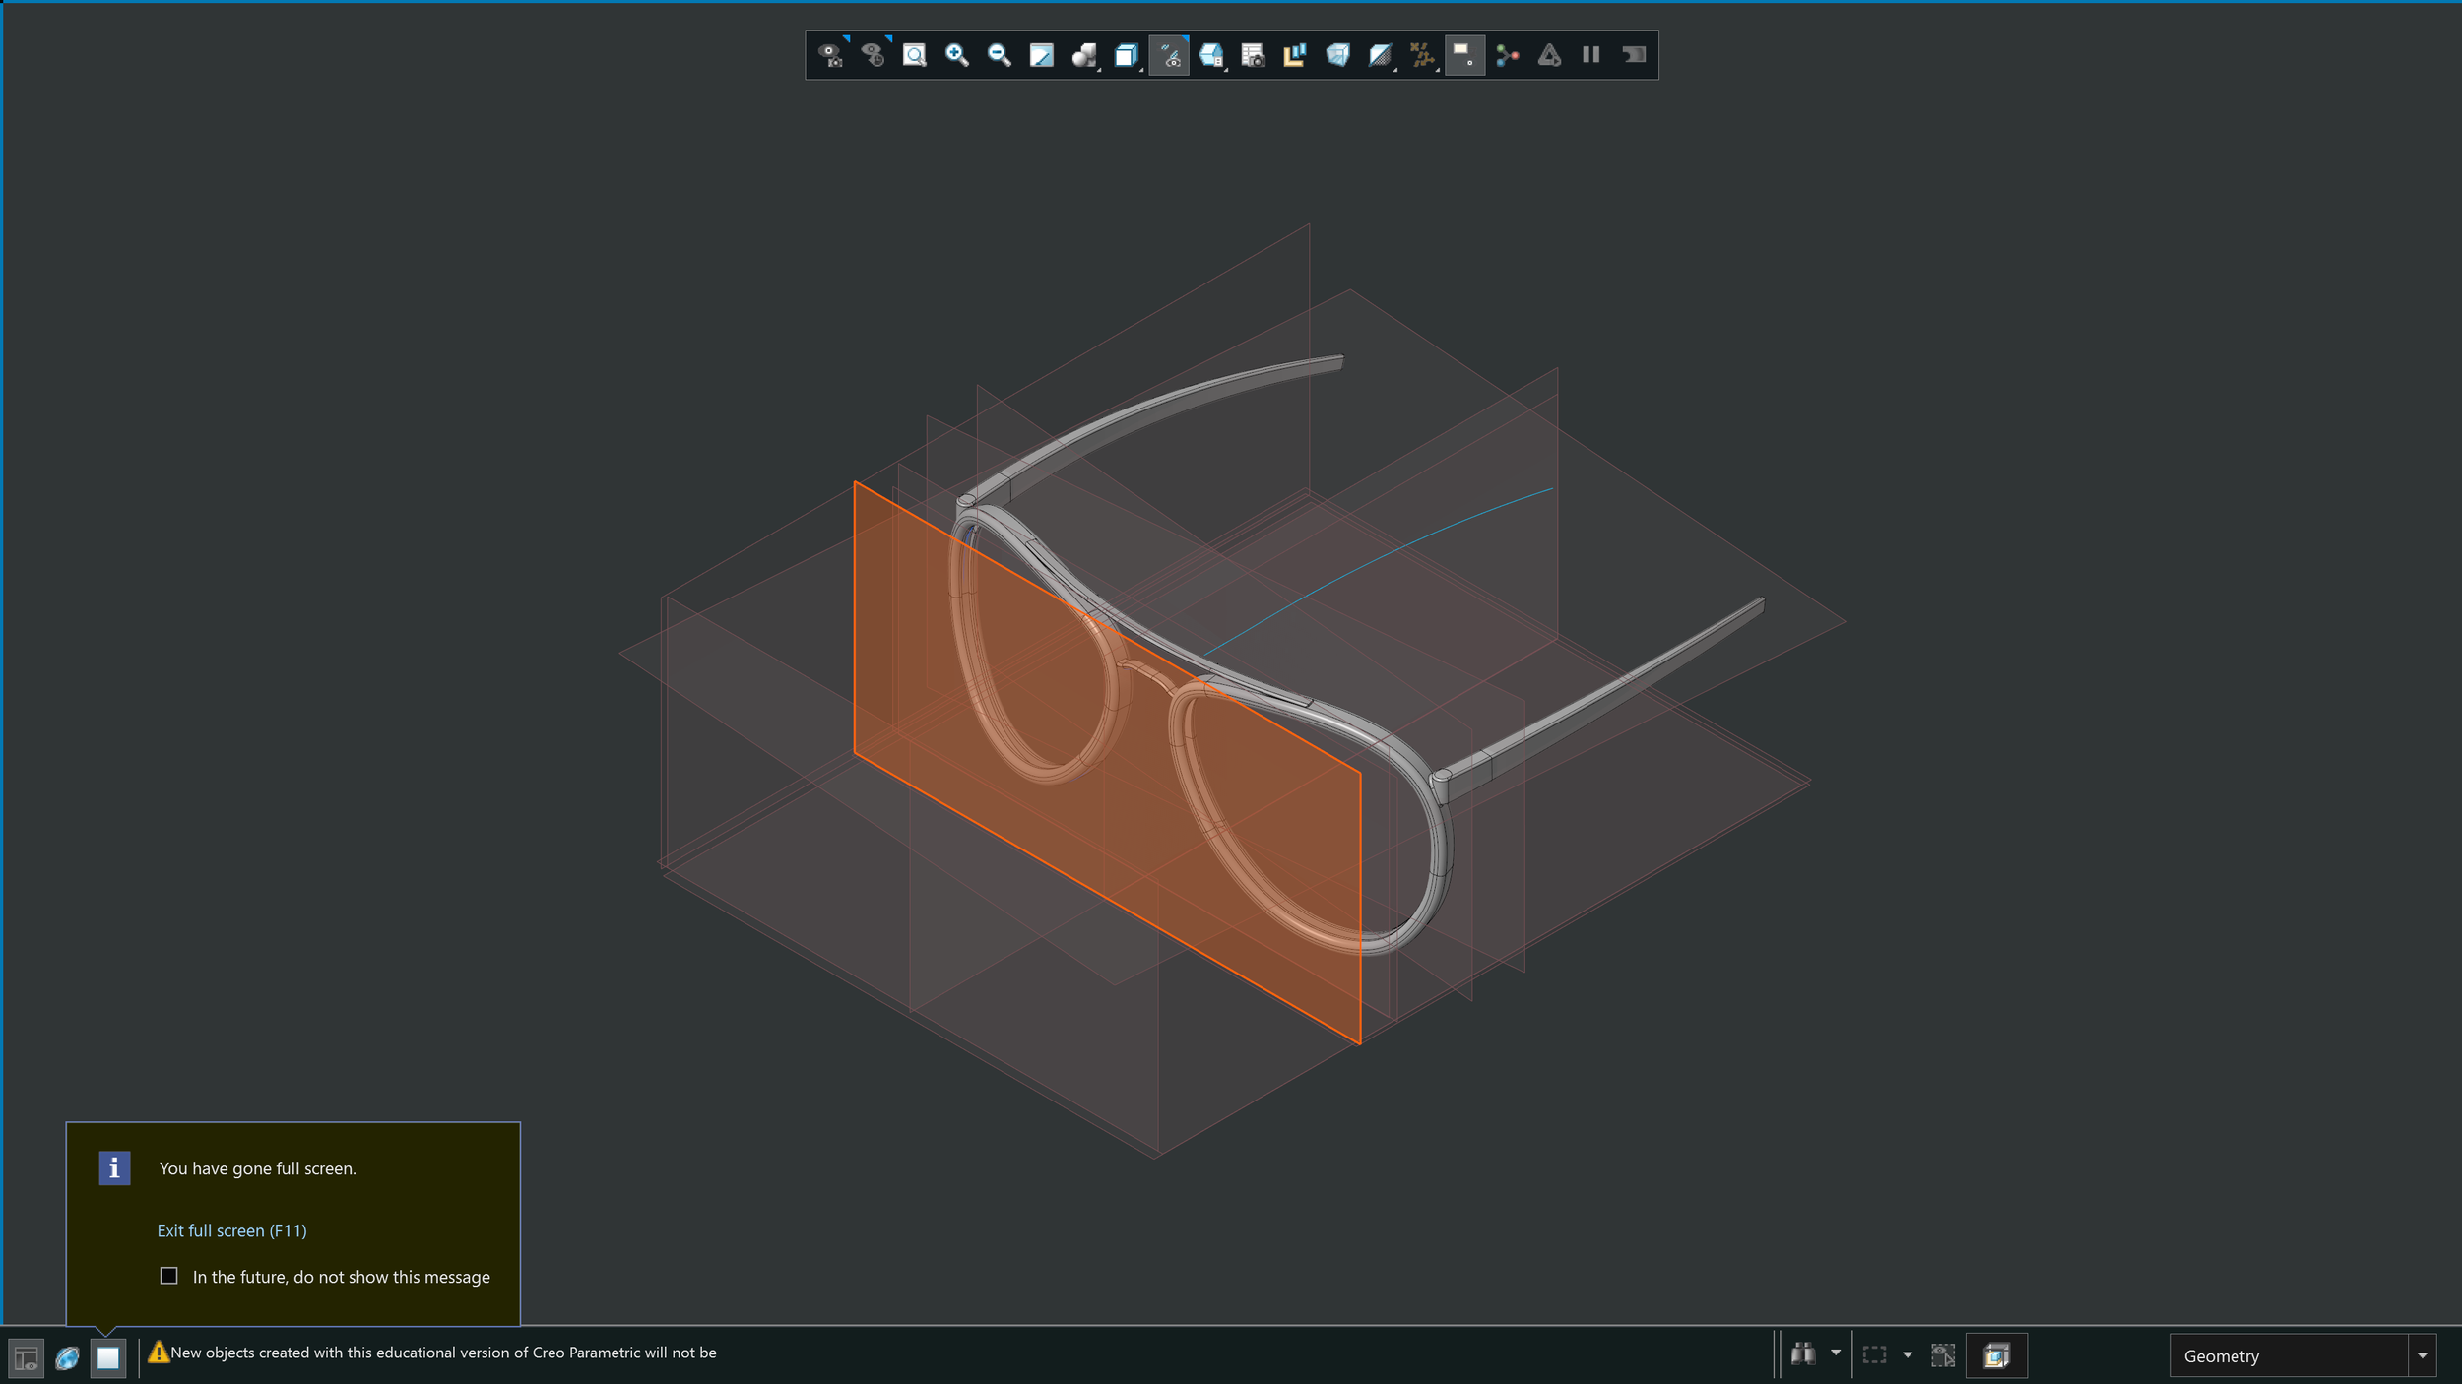Screen dimensions: 2462x1384
Task: Expand the selection box dropdown arrow
Action: (1908, 1355)
